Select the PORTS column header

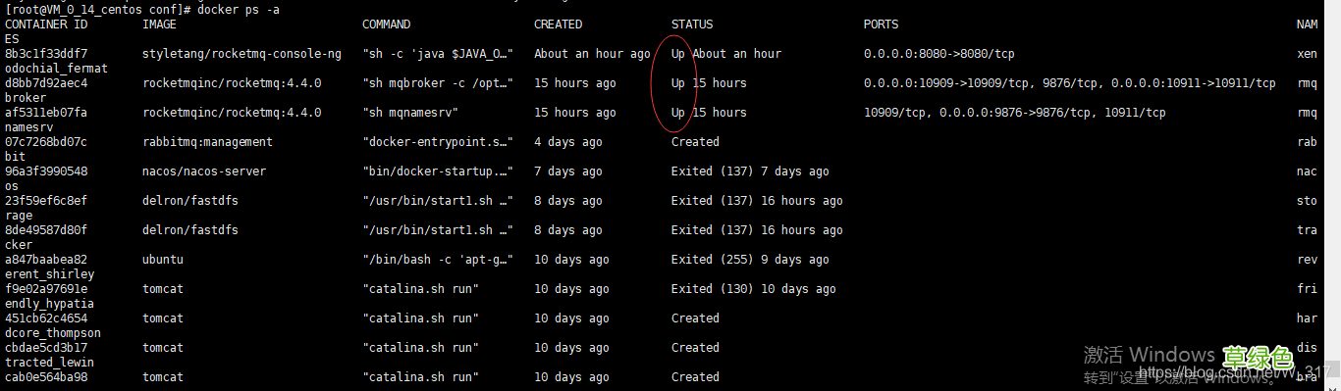881,24
